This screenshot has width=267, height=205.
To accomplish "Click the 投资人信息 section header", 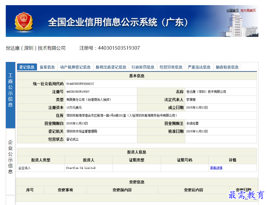I will point(137,152).
